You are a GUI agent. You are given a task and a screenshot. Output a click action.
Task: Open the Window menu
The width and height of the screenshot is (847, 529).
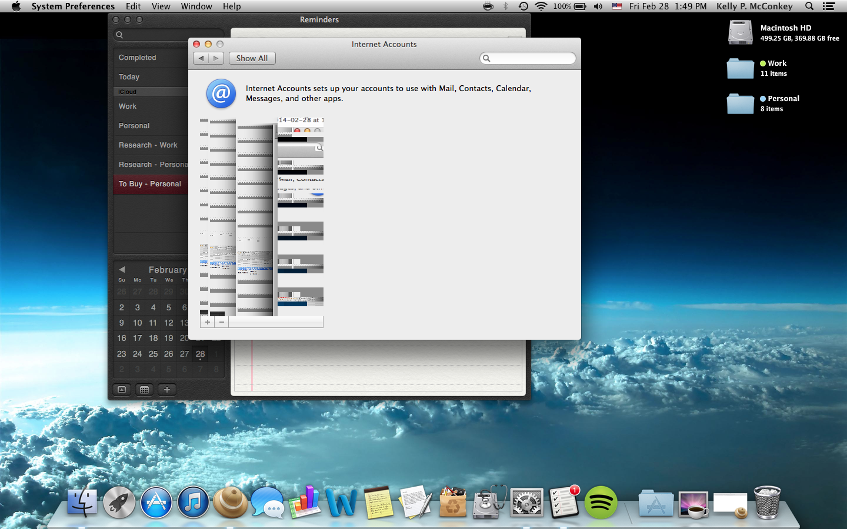point(196,6)
